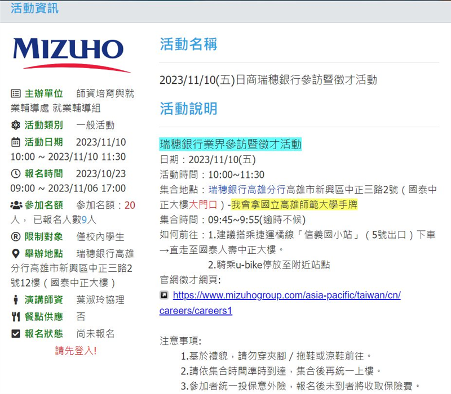Click the 活動日期 calendar icon
Viewport: 451px width, 394px height.
[16, 142]
